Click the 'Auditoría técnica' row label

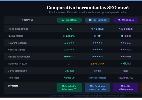tap(16, 50)
